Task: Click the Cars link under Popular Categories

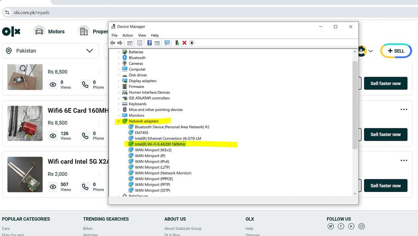Action: point(6,229)
